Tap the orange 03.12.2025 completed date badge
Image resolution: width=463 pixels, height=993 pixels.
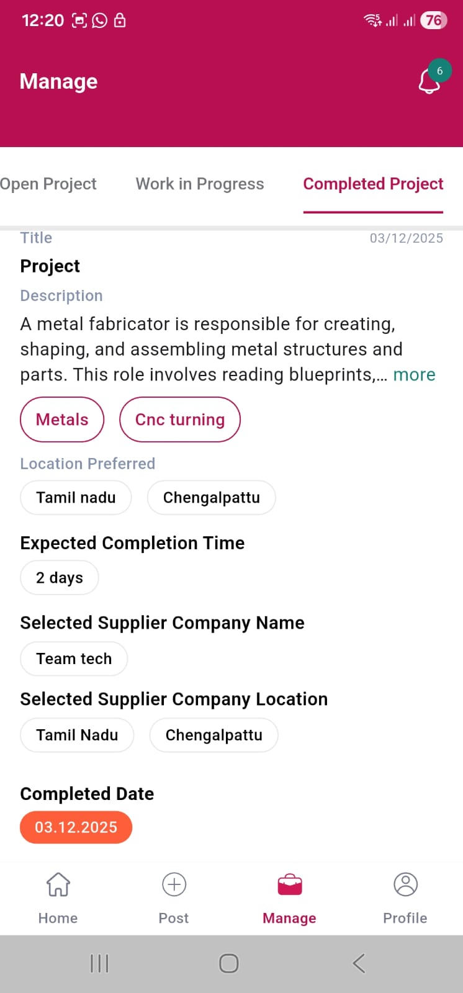point(76,827)
